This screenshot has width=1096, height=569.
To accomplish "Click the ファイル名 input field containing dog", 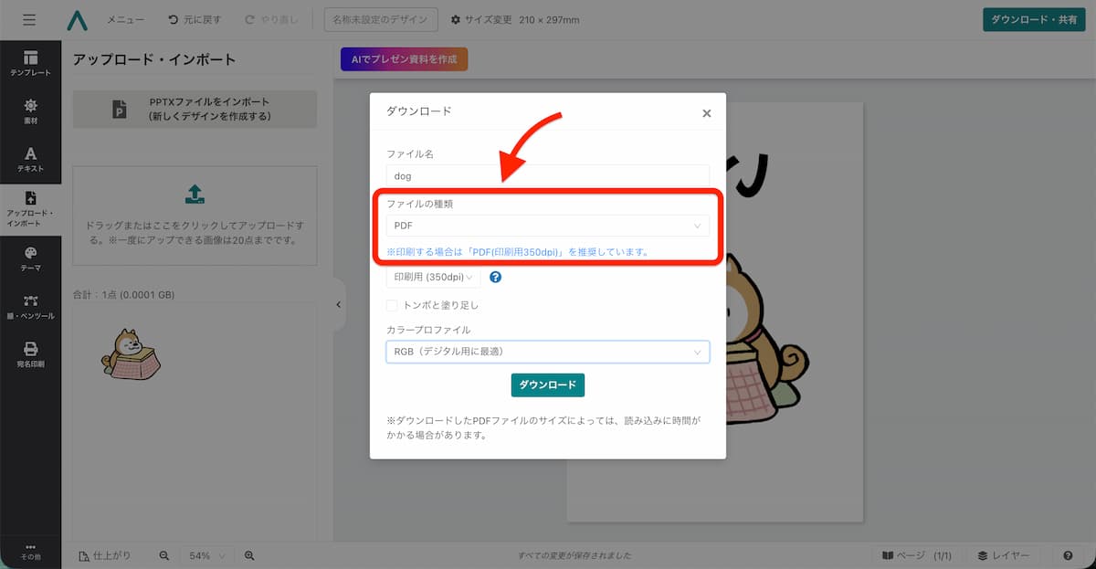I will (x=547, y=176).
